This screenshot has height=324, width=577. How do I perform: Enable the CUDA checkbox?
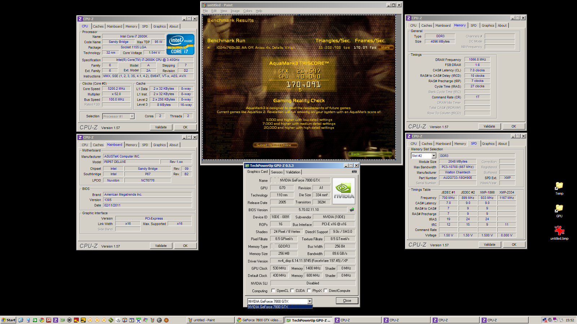coord(292,290)
